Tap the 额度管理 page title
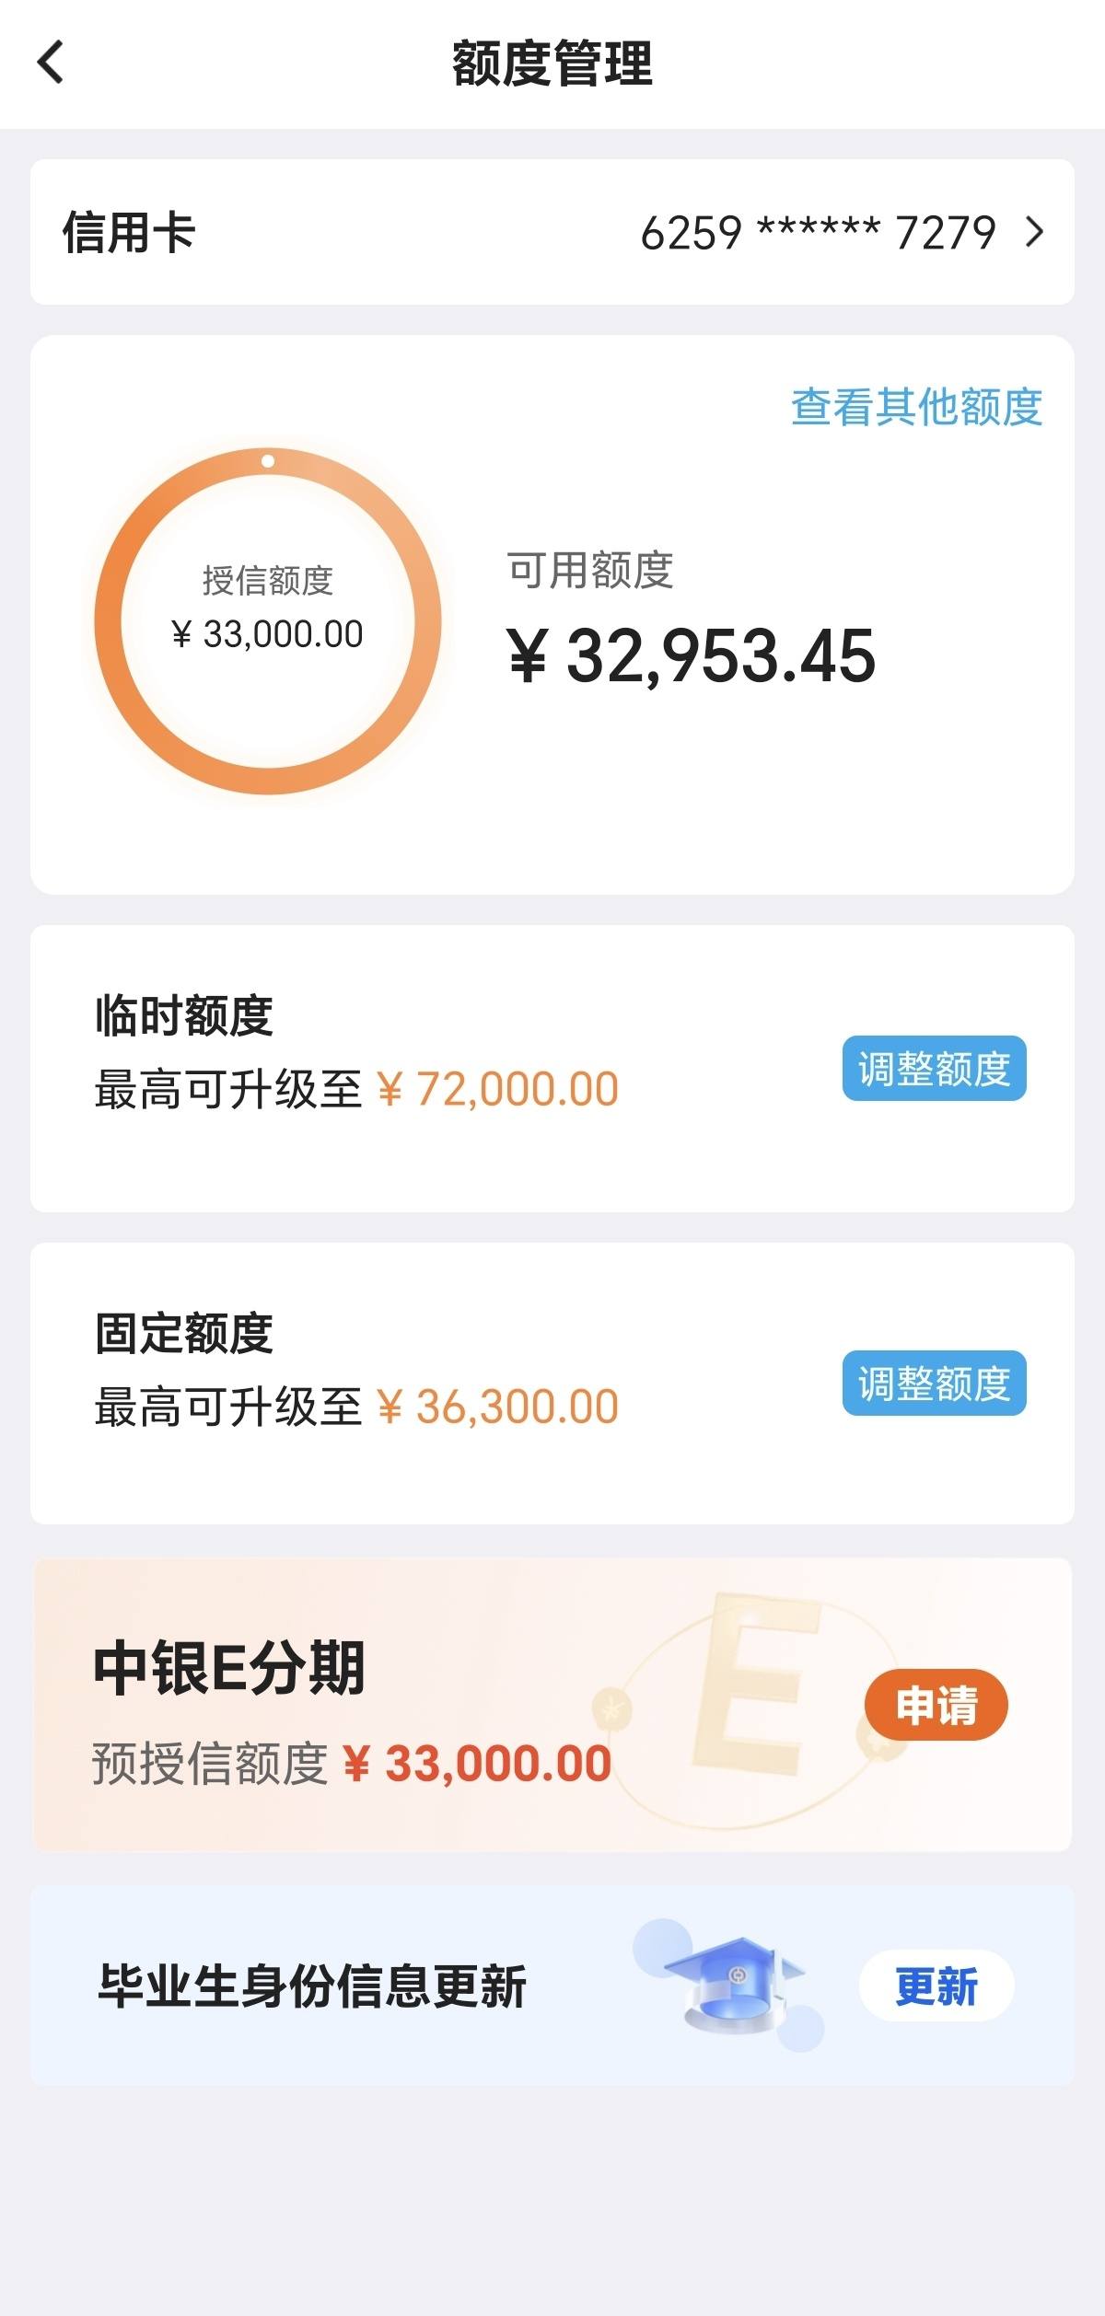 pyautogui.click(x=552, y=64)
